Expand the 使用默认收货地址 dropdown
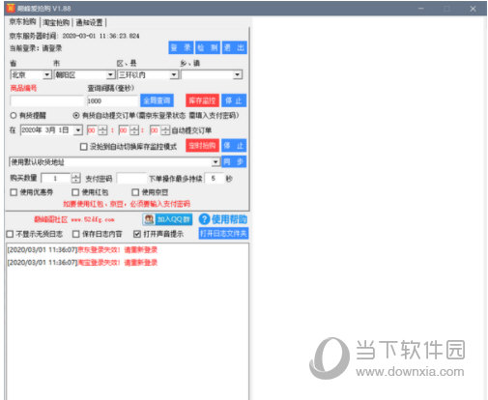The image size is (488, 400). [x=215, y=162]
